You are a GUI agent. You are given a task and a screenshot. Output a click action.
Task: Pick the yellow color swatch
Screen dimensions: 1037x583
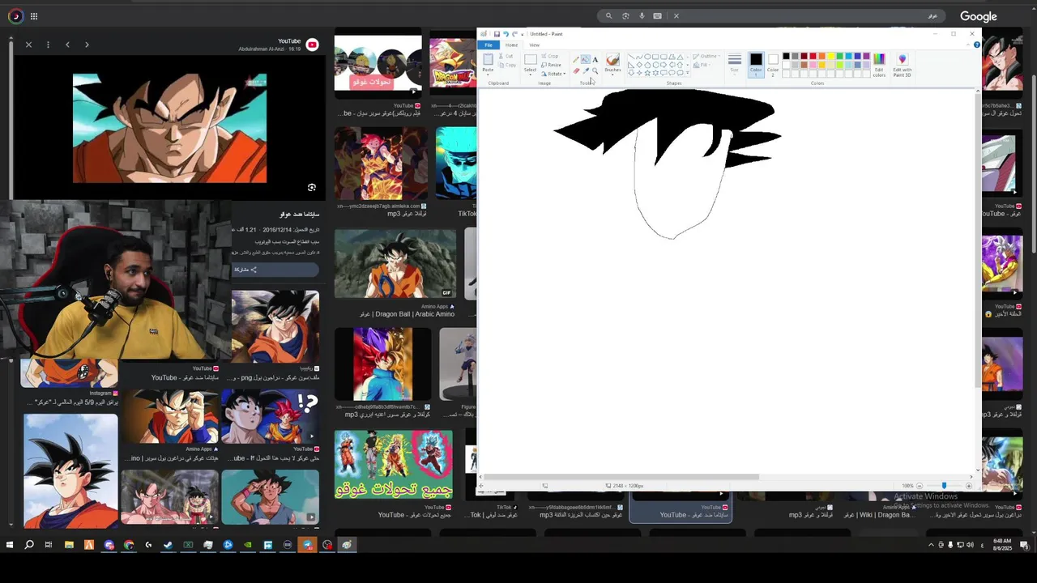(x=831, y=56)
